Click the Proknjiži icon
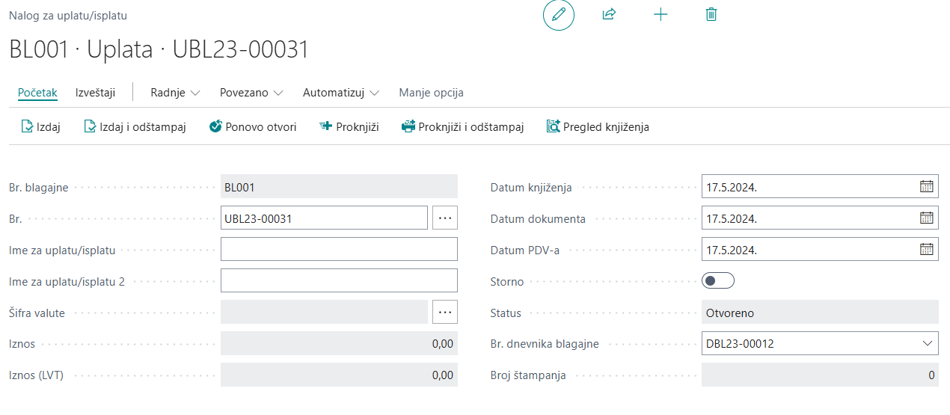This screenshot has height=415, width=950. click(325, 126)
